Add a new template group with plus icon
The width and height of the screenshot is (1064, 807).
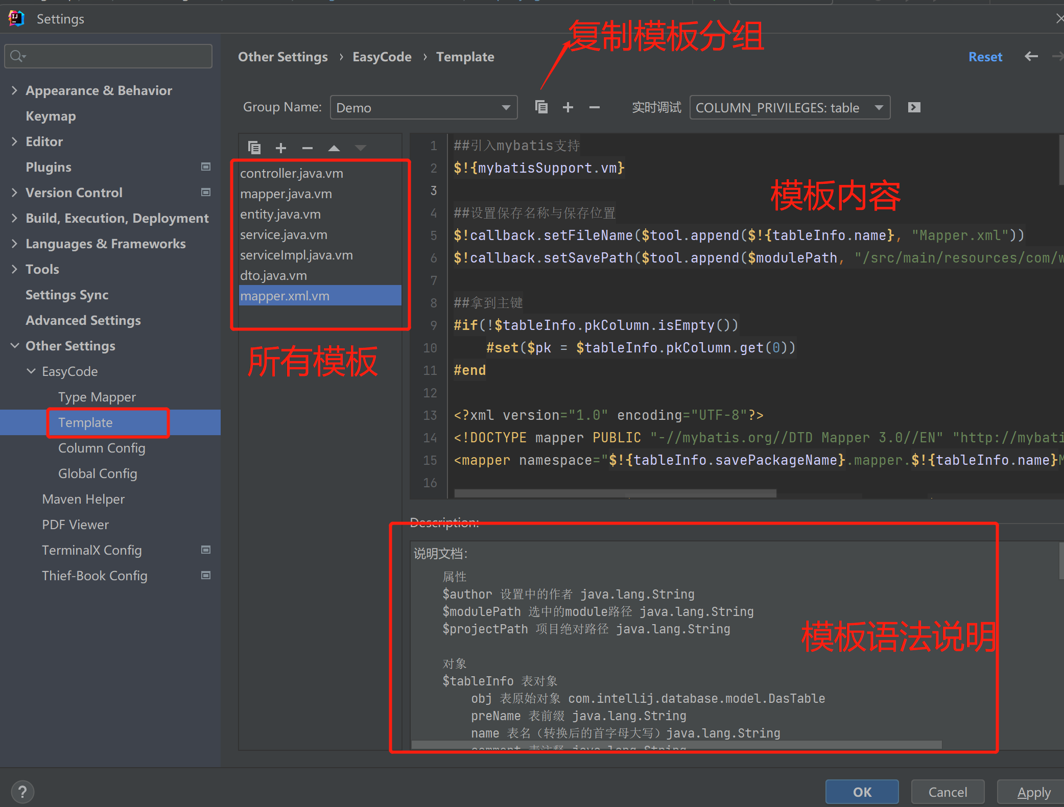pos(568,107)
